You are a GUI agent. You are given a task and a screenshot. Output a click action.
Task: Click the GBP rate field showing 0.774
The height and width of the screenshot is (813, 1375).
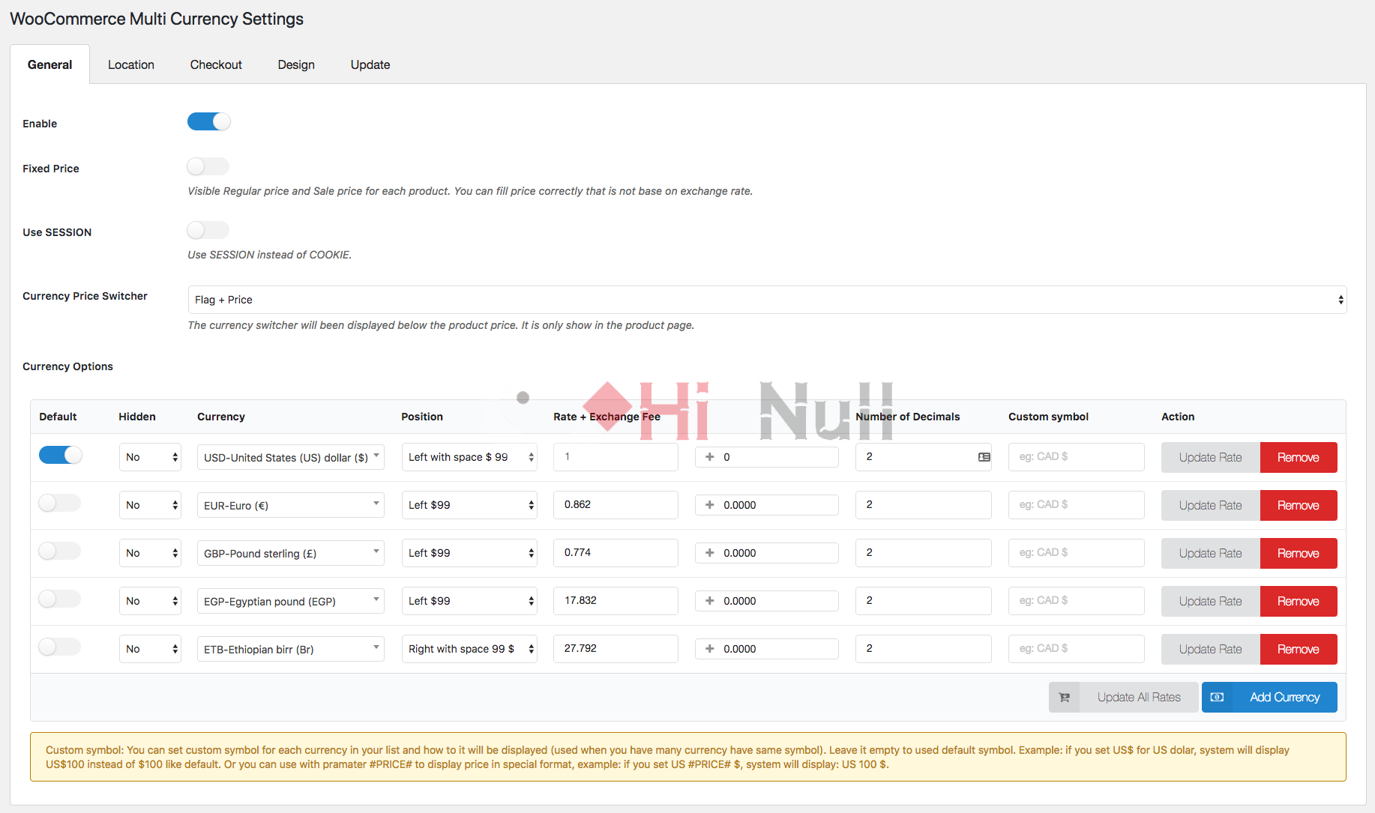coord(616,553)
